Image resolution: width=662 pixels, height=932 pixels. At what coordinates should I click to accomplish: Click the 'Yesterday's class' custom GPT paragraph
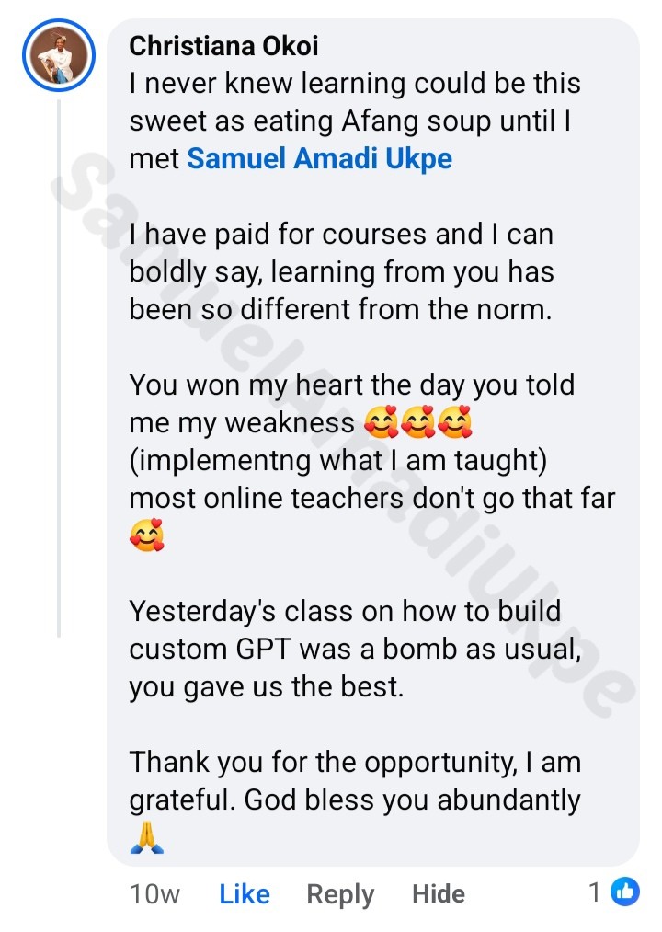pyautogui.click(x=355, y=649)
